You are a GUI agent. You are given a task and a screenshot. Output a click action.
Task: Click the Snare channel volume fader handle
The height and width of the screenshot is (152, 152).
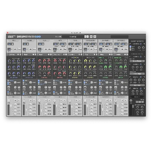click(x=26, y=110)
